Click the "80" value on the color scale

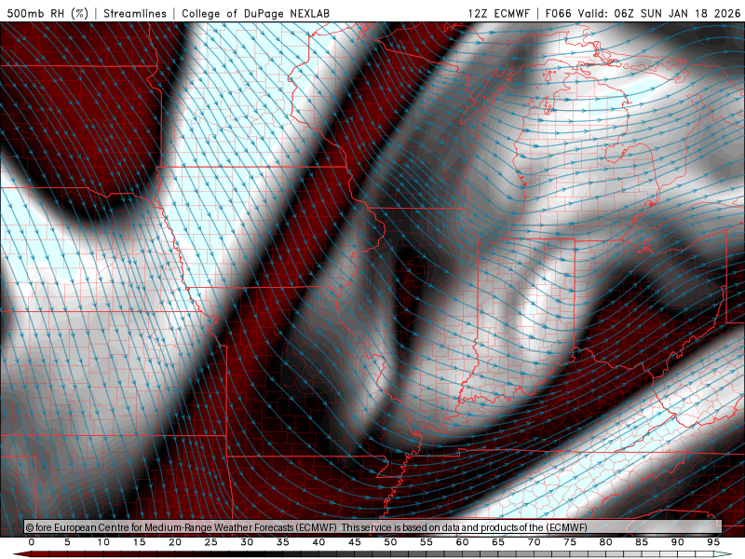[x=606, y=542]
